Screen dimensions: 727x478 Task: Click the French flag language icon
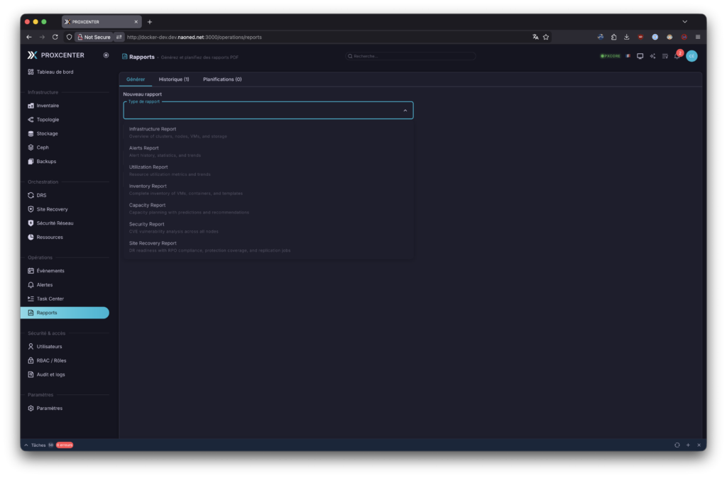pyautogui.click(x=628, y=56)
